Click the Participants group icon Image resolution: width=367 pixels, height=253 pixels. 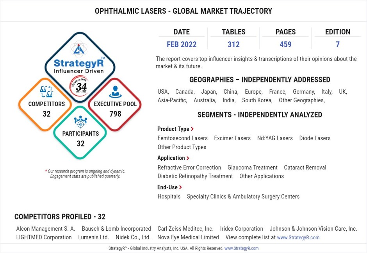tap(80, 122)
